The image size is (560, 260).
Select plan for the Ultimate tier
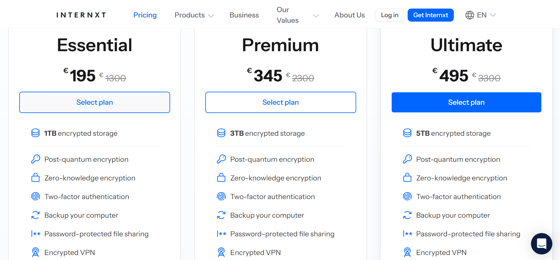466,102
